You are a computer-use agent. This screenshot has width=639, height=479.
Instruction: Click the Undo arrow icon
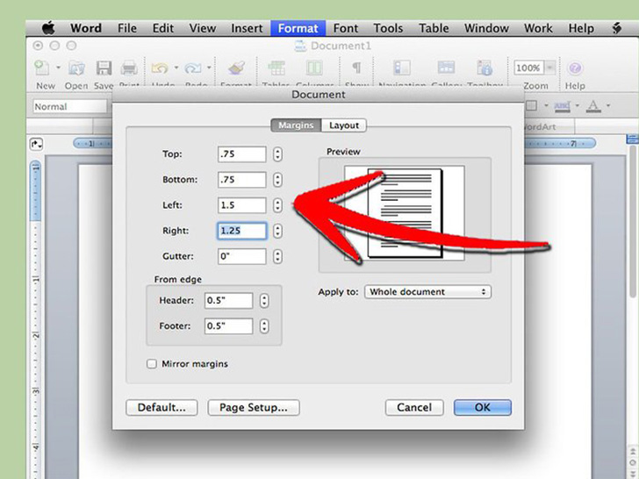coord(160,68)
